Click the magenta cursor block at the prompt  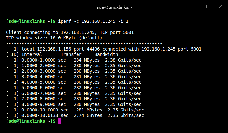tap(59, 121)
